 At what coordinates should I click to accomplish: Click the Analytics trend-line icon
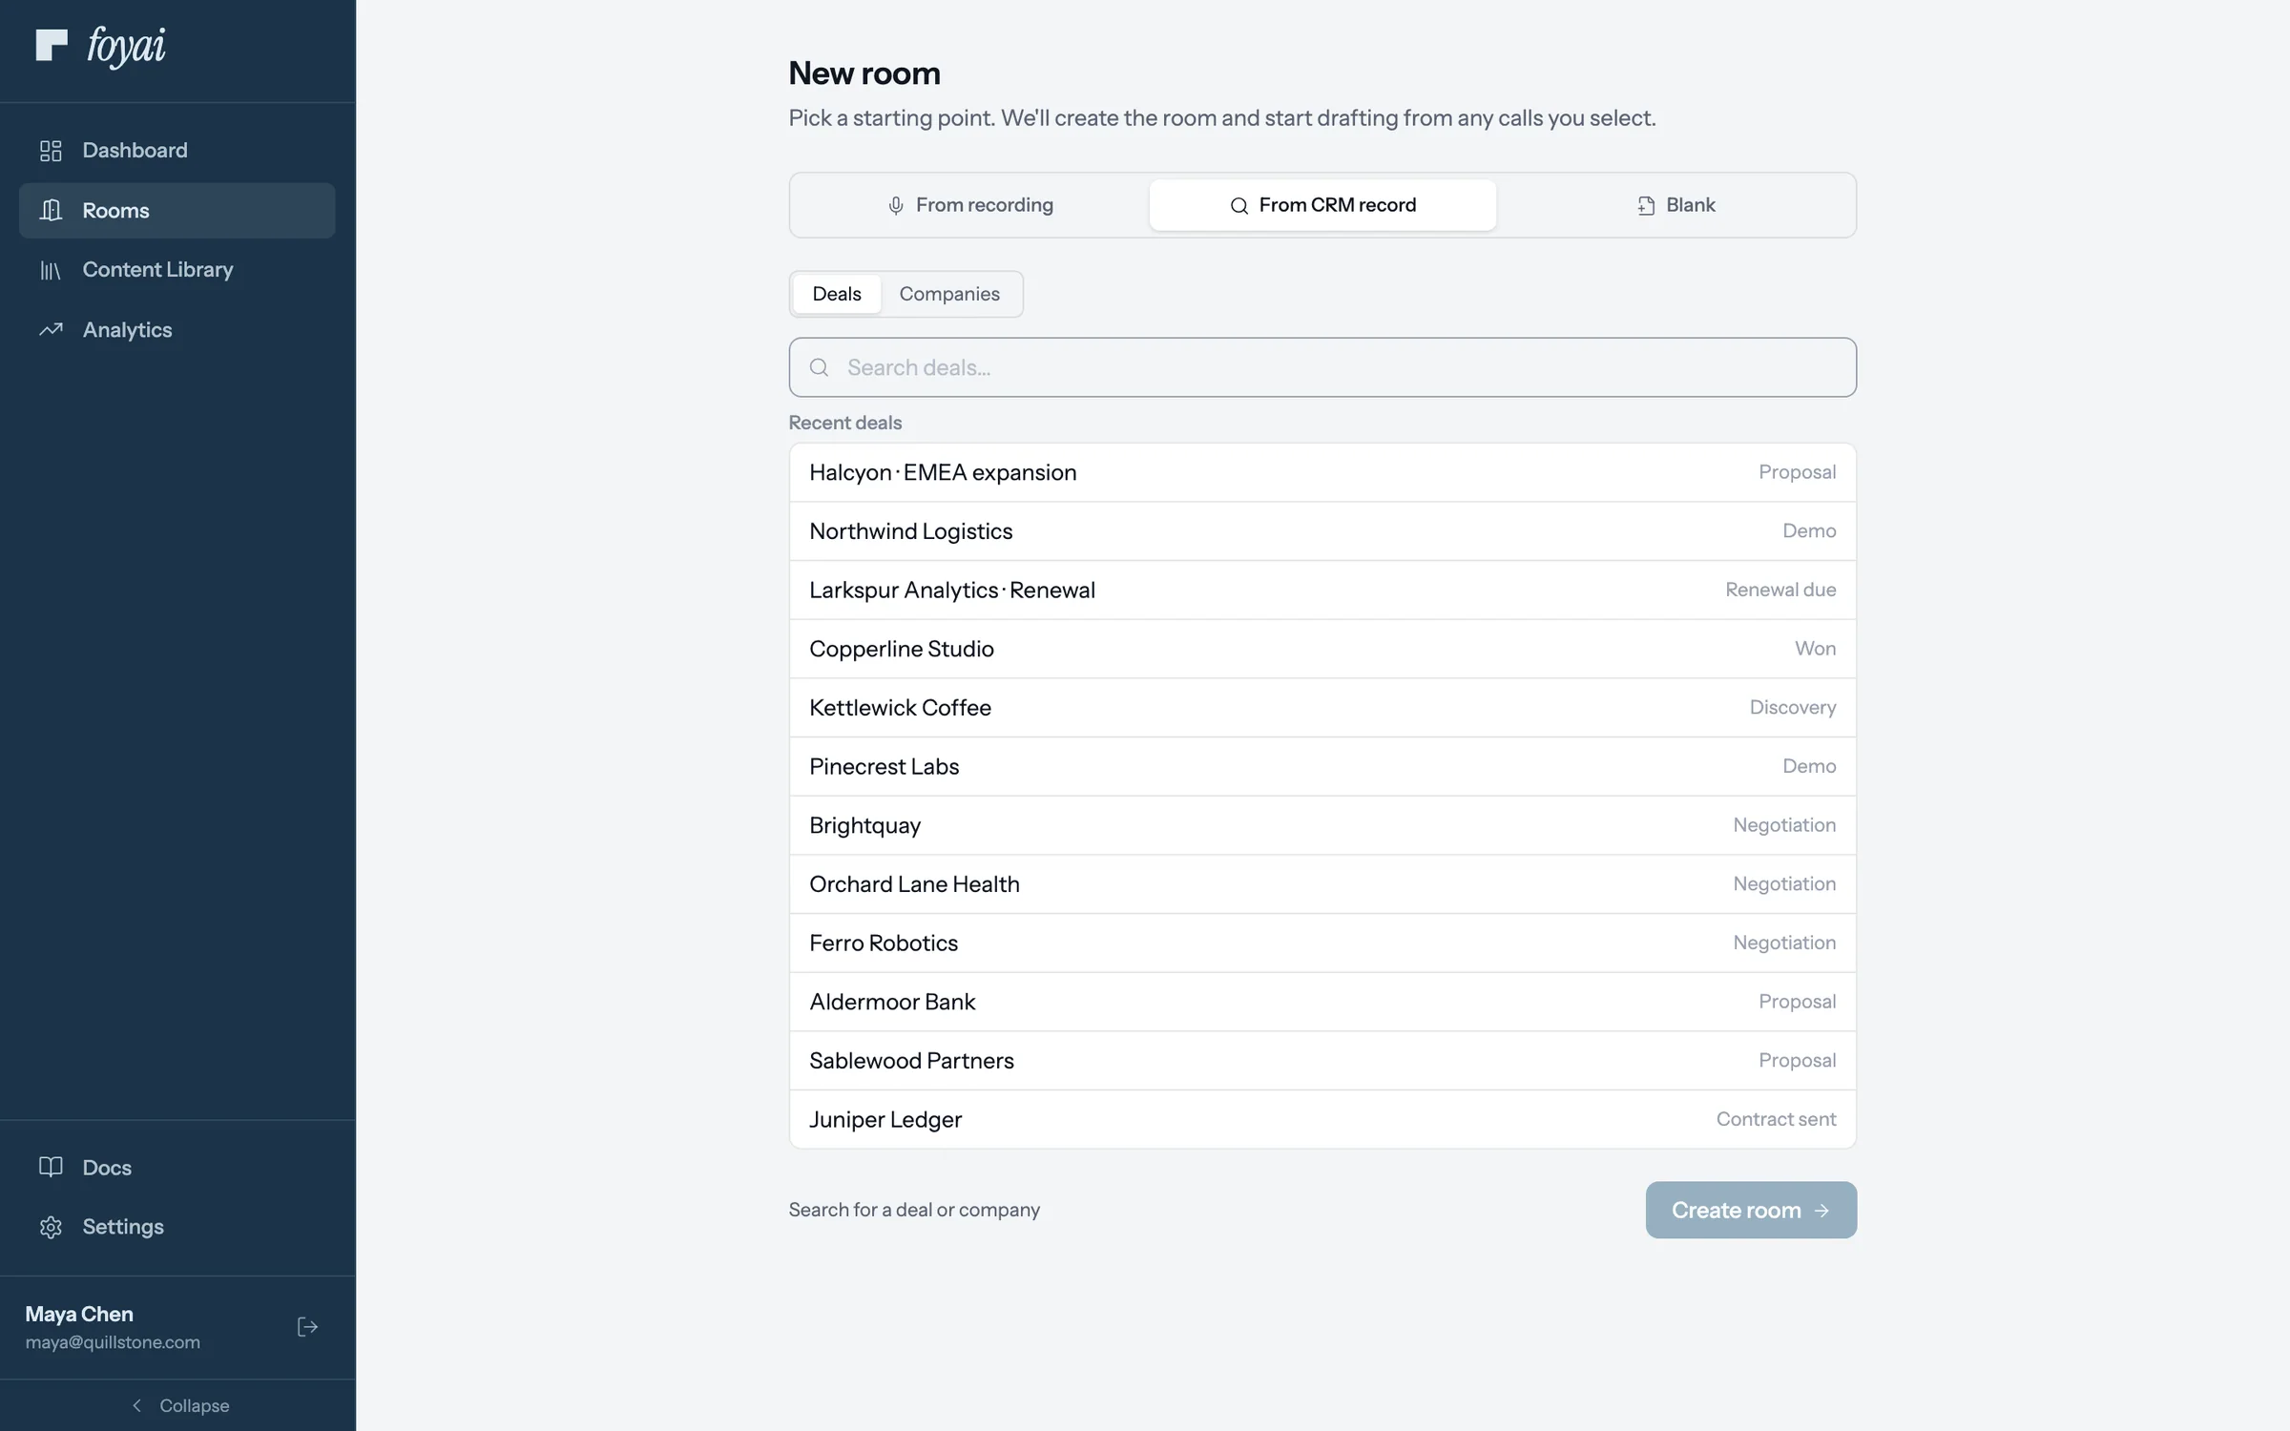coord(51,330)
